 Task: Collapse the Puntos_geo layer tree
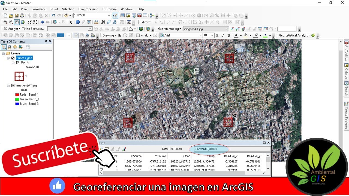click(8, 58)
